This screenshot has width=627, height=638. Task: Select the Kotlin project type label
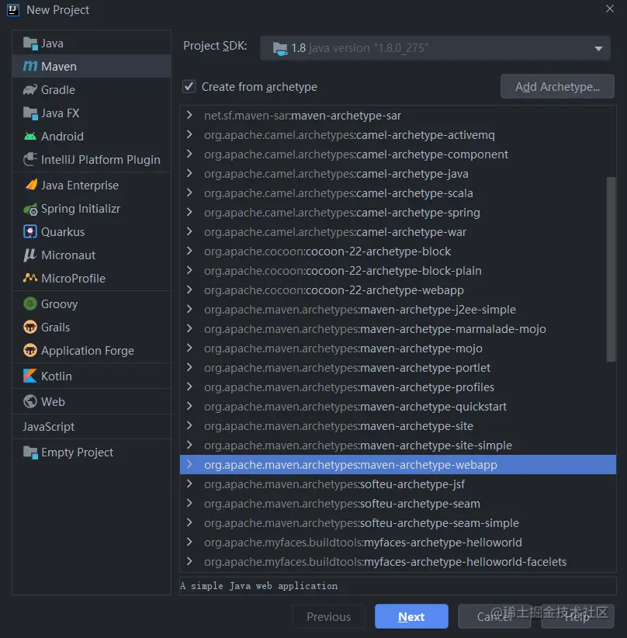56,376
